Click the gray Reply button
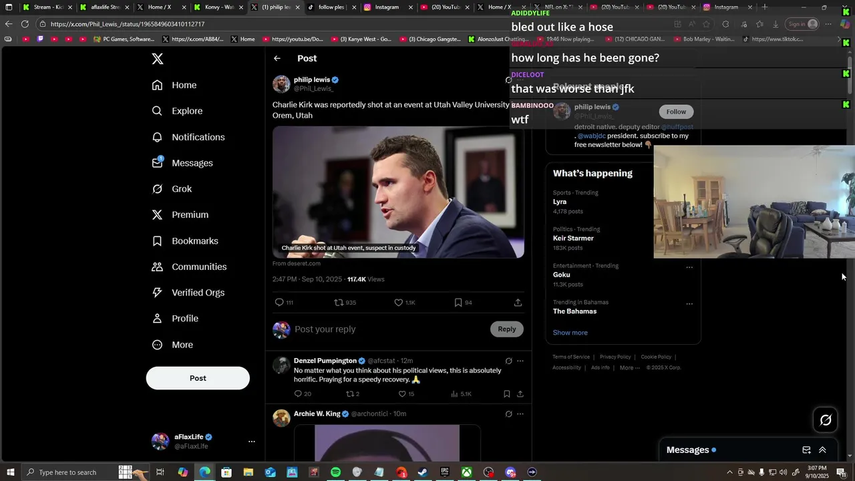Screen dimensions: 855x481 pos(507,329)
